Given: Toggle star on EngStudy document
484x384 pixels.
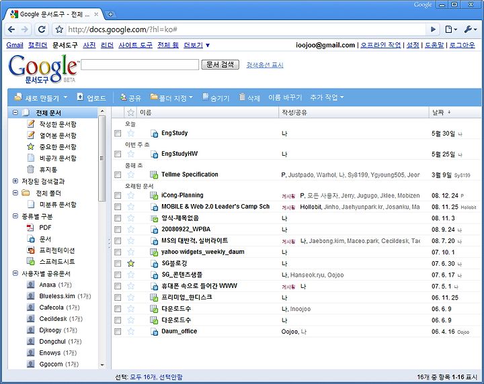Looking at the screenshot, I should click(131, 133).
